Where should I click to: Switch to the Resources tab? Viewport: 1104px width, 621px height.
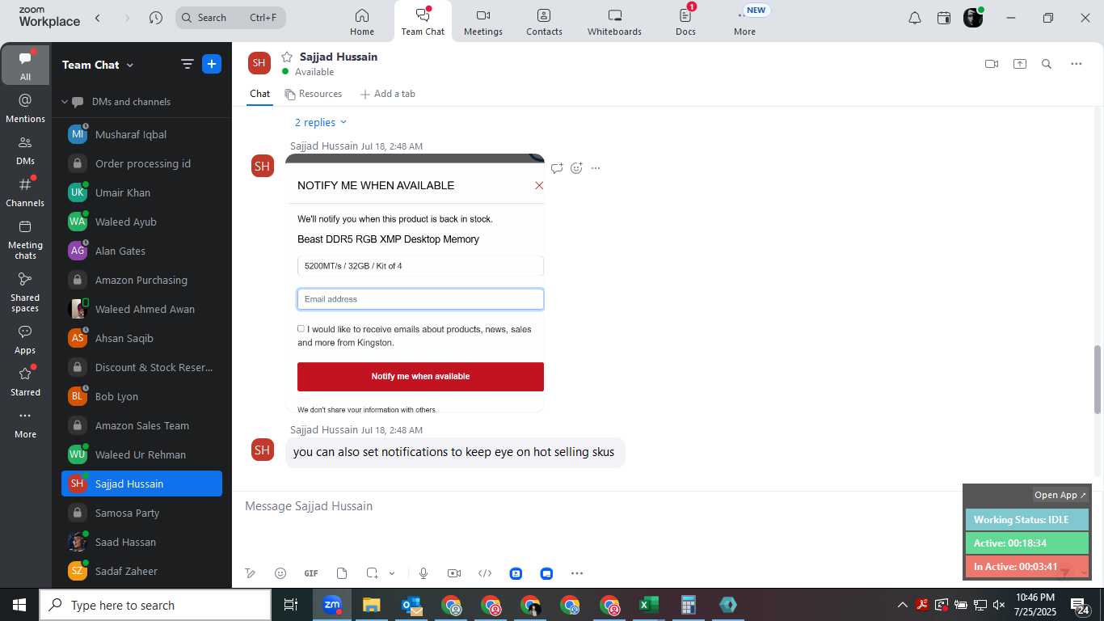[314, 94]
